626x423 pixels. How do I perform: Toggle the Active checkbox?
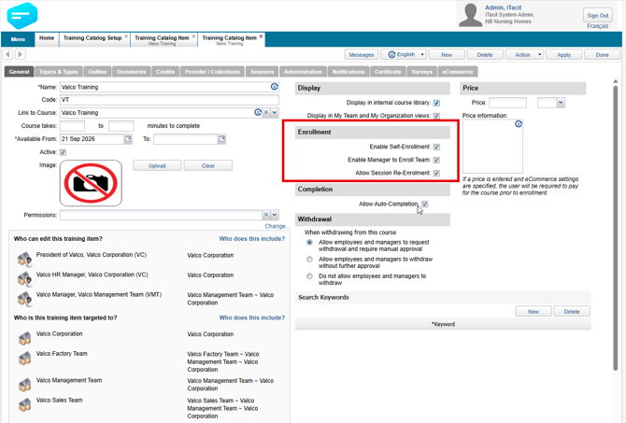(64, 152)
